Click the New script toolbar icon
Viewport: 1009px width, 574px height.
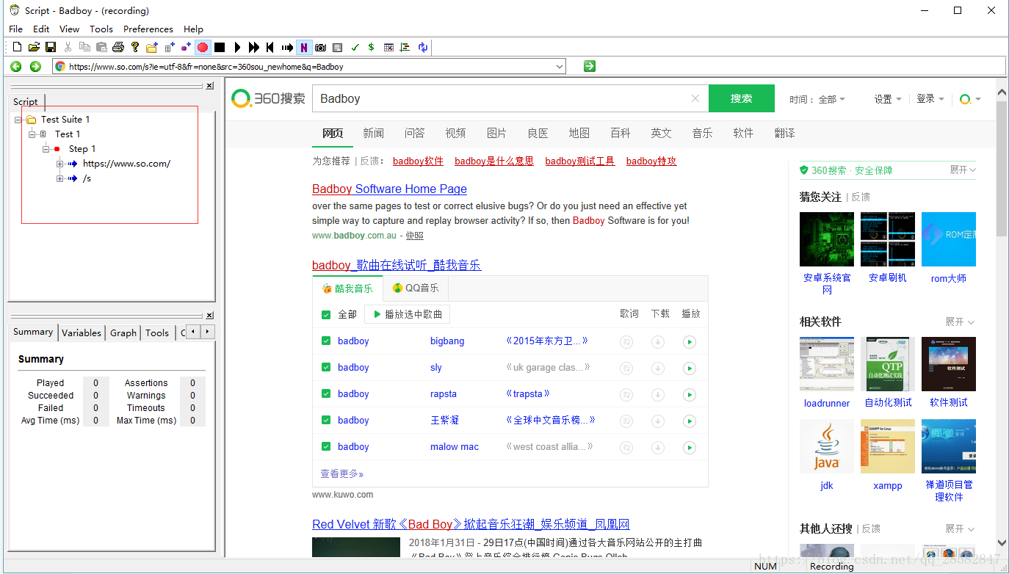[18, 47]
